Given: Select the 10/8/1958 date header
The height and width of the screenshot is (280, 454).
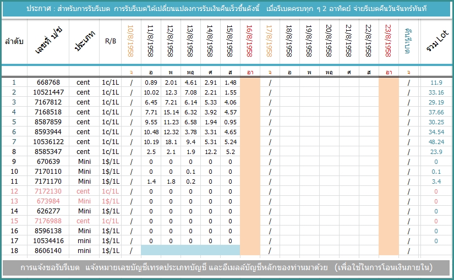Looking at the screenshot, I should pos(130,41).
